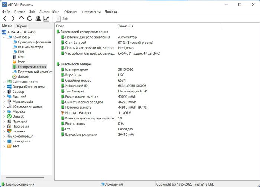This screenshot has height=187, width=260.
Task: Open the graph chart toolbar icon
Action: [46, 19]
